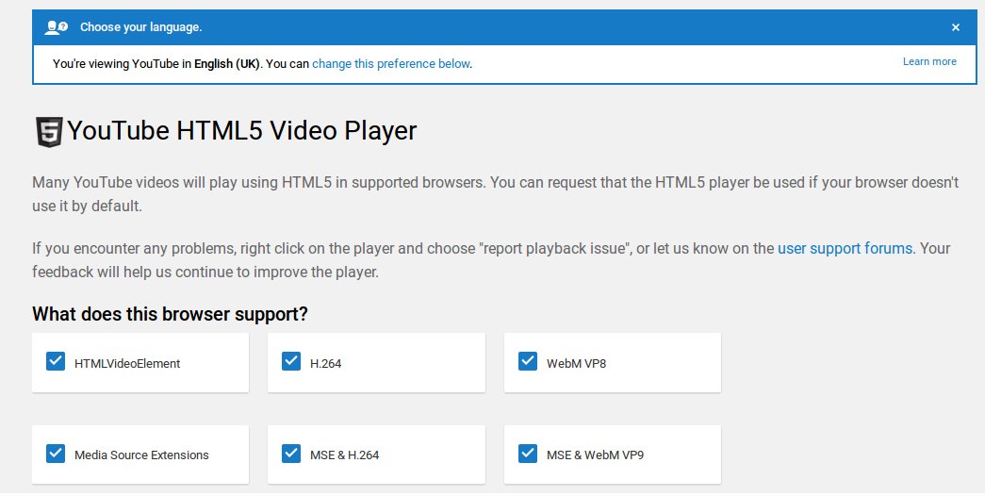
Task: Click the bold 'English (UK)' text
Action: point(227,64)
